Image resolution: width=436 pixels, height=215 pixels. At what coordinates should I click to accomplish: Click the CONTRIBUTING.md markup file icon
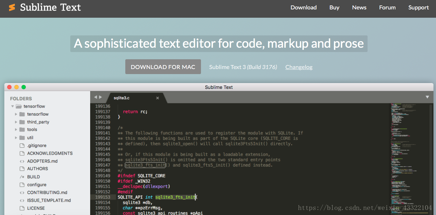click(22, 193)
